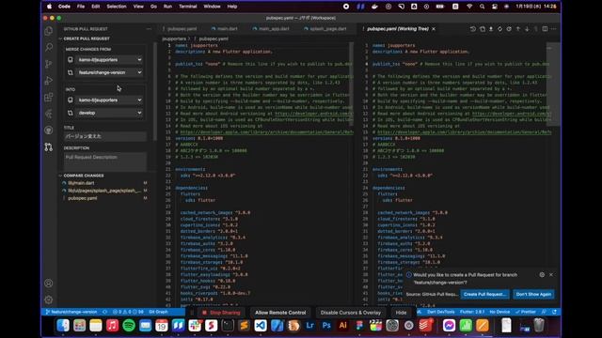Viewport: 602px width, 338px height.
Task: Click Prettier in the status bar
Action: coord(526,312)
